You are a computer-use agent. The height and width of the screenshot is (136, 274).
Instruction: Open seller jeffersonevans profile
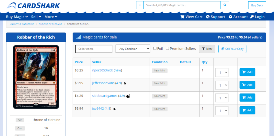point(103,83)
